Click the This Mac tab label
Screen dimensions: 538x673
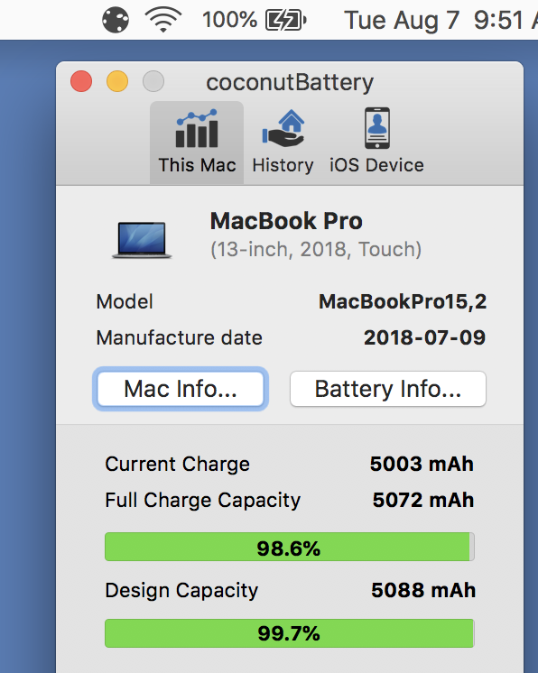coord(197,165)
